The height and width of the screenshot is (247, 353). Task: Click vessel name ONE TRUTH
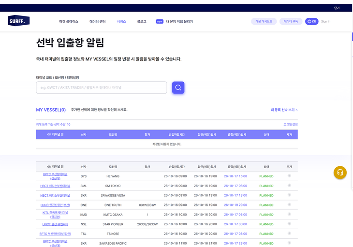[x=113, y=205]
